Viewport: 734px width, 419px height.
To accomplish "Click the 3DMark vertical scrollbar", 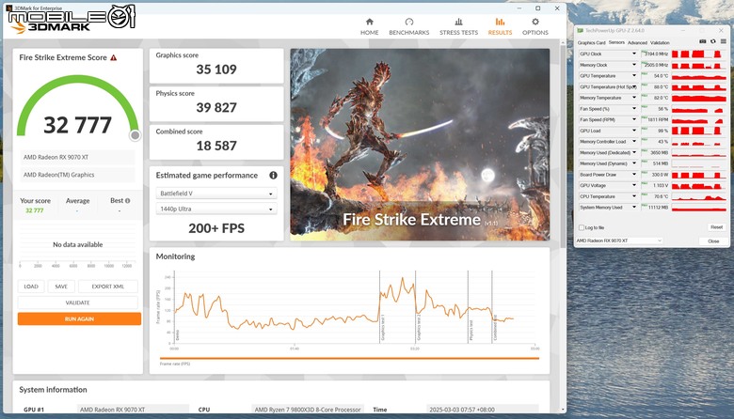I will (563, 145).
